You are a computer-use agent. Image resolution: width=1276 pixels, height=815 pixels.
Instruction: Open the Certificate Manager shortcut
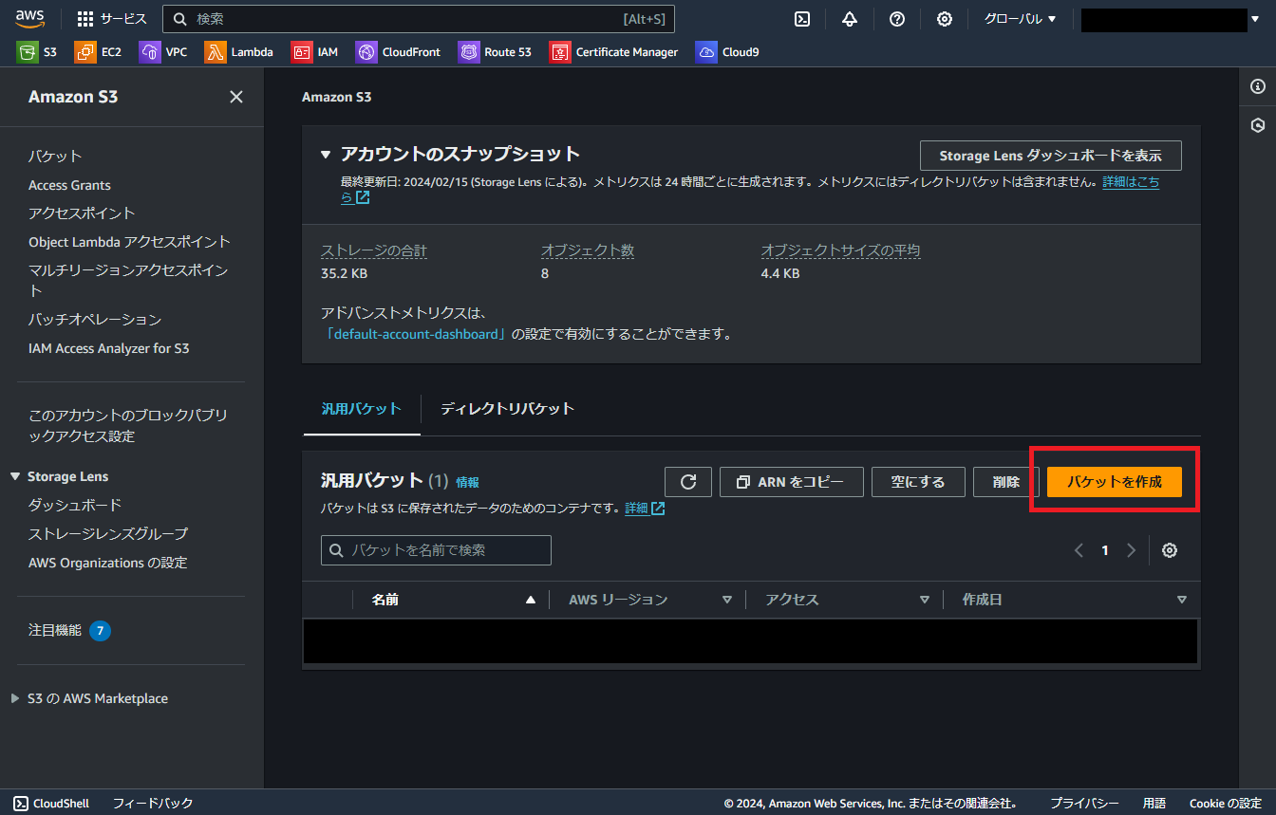click(613, 51)
